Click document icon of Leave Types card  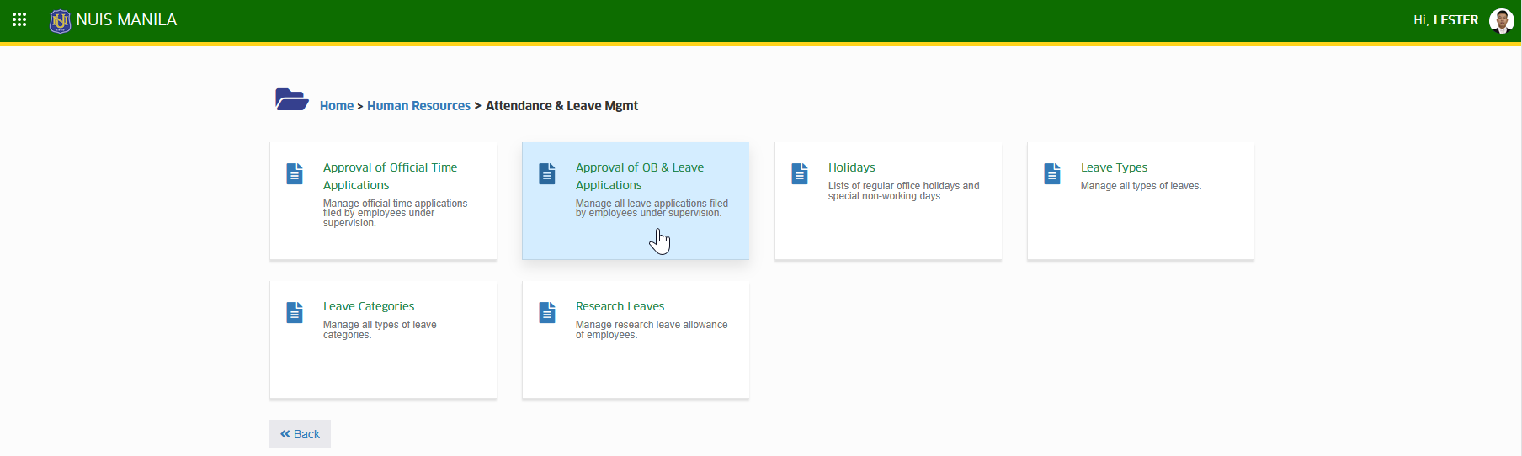point(1052,173)
